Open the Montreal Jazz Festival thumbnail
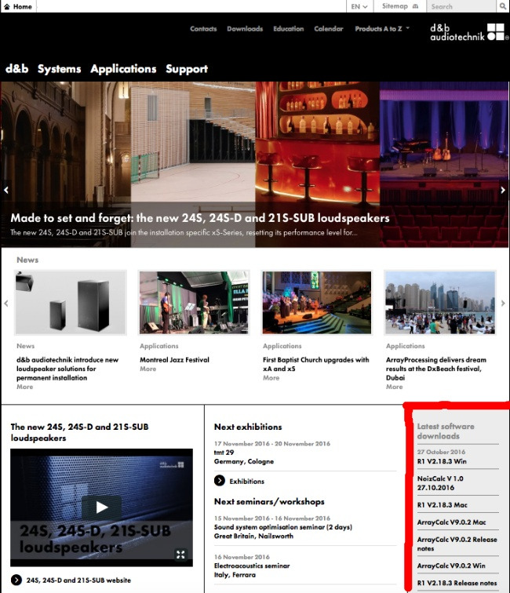The height and width of the screenshot is (593, 510). [194, 303]
